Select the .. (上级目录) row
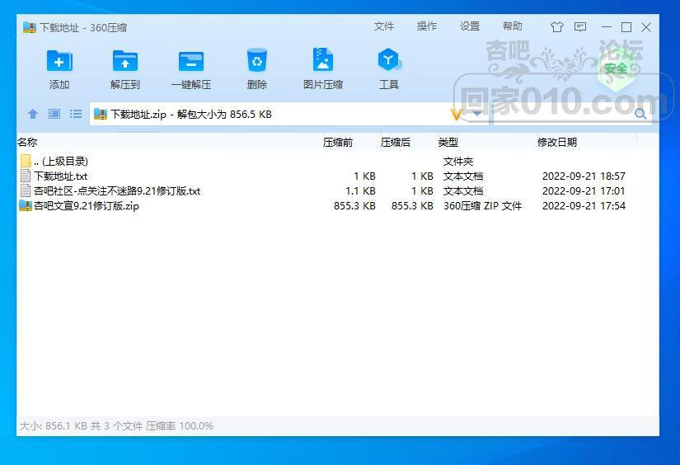The height and width of the screenshot is (465, 680). 337,161
